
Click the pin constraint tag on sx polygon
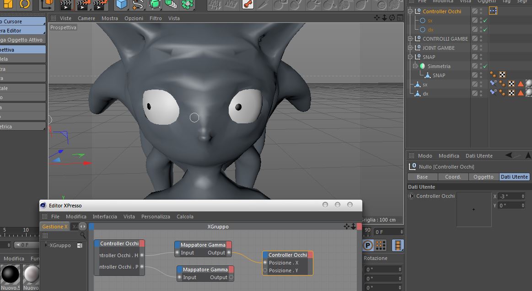[x=493, y=84]
